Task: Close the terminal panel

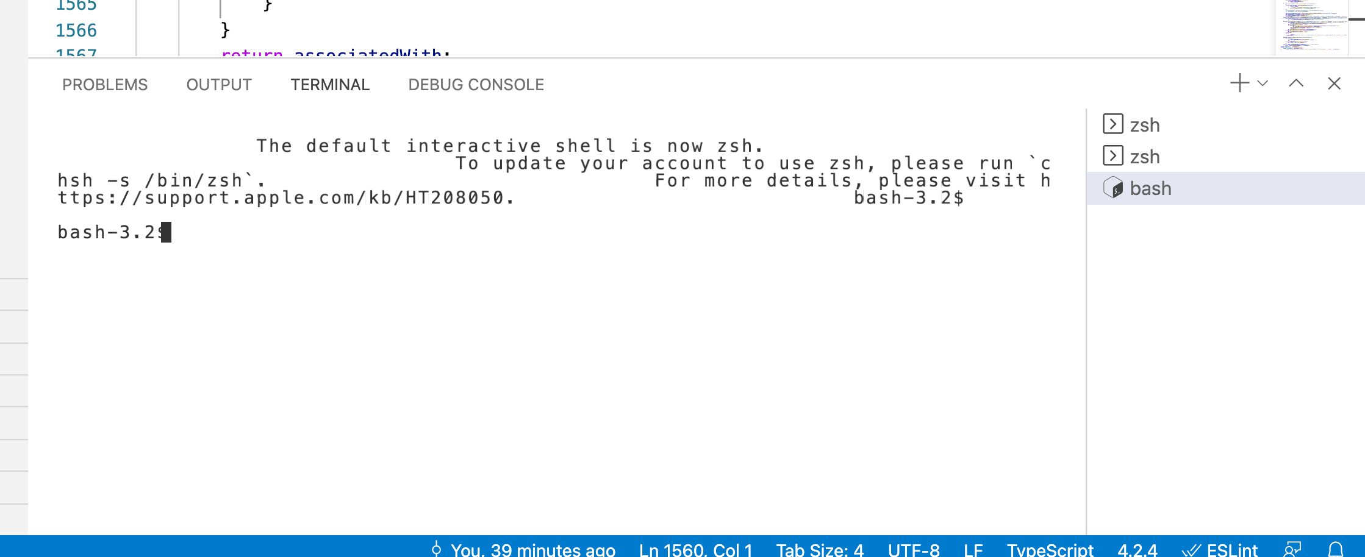Action: [x=1334, y=83]
